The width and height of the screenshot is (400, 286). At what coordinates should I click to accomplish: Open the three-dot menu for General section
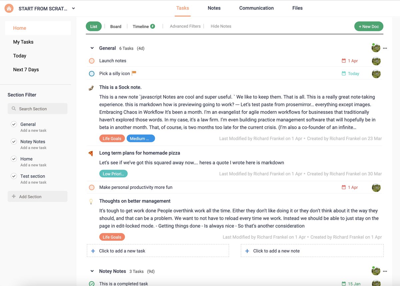pyautogui.click(x=385, y=48)
